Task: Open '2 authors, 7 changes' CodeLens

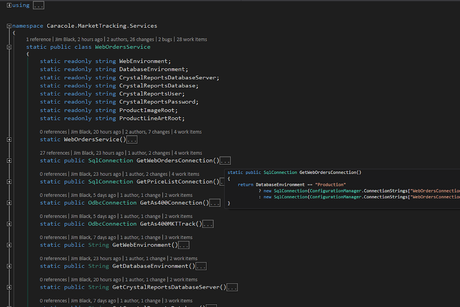Action: point(147,132)
